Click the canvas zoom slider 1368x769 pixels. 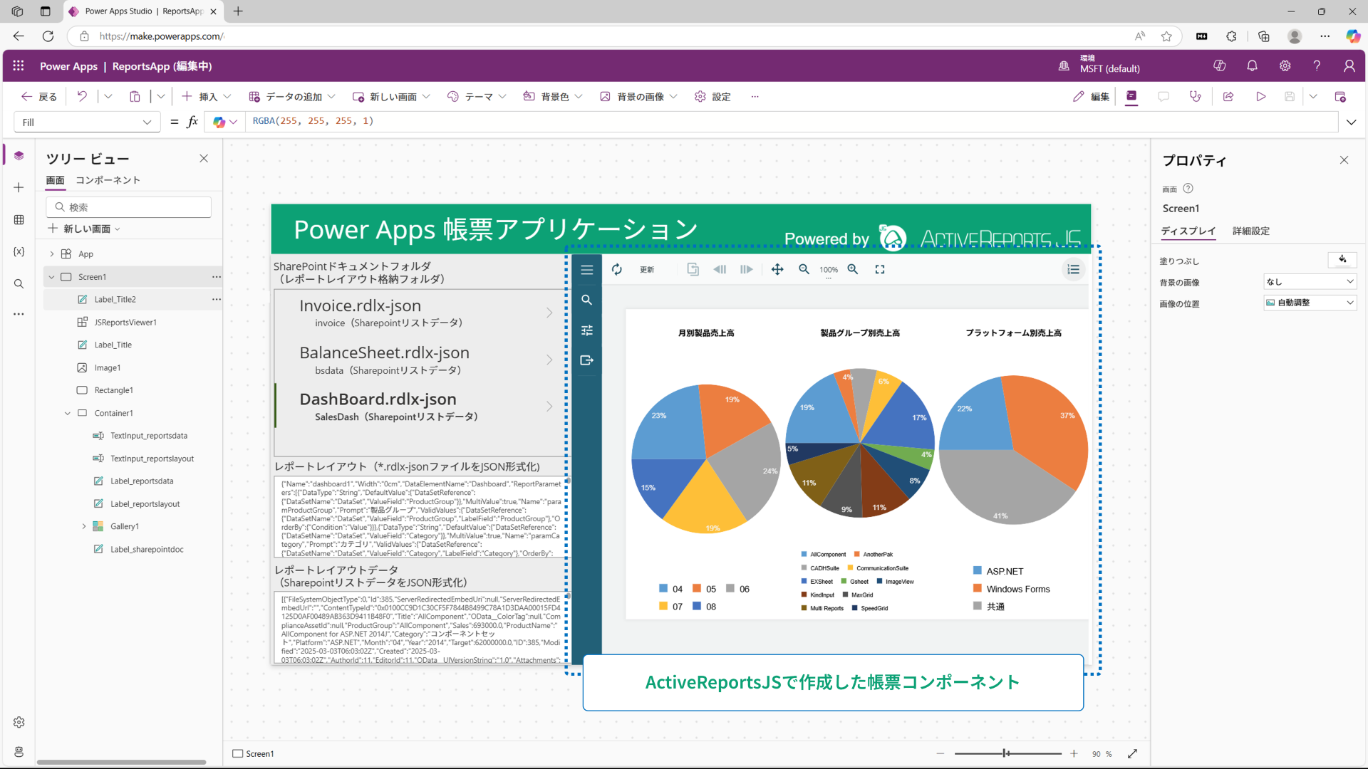point(1007,753)
